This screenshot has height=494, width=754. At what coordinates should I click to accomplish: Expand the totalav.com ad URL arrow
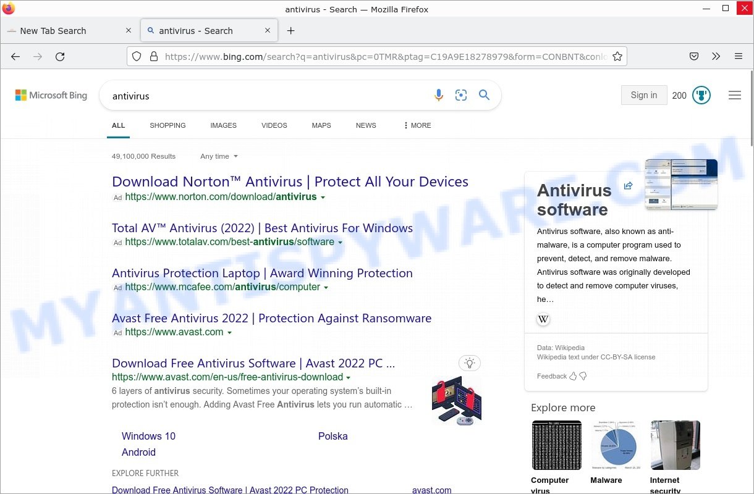pos(340,243)
